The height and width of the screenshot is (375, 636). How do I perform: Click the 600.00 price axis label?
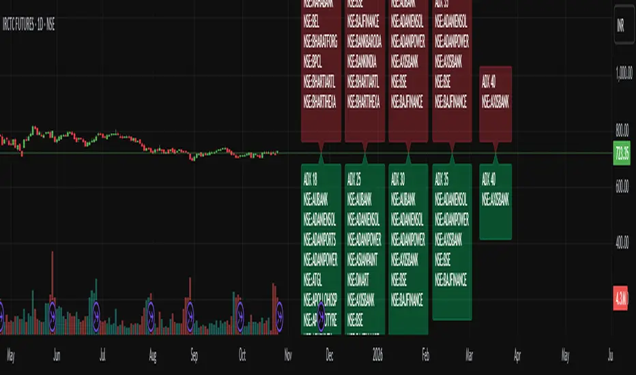click(x=622, y=186)
